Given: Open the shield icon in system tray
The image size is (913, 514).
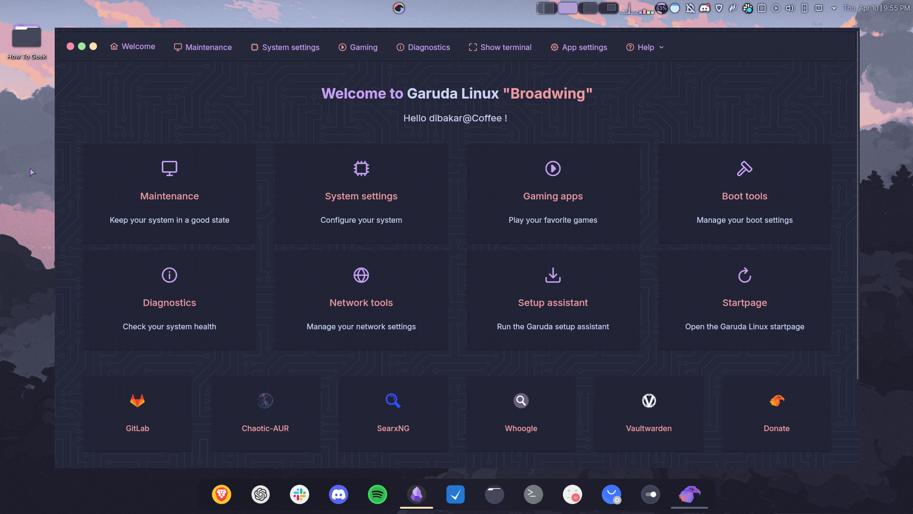Looking at the screenshot, I should (x=719, y=8).
